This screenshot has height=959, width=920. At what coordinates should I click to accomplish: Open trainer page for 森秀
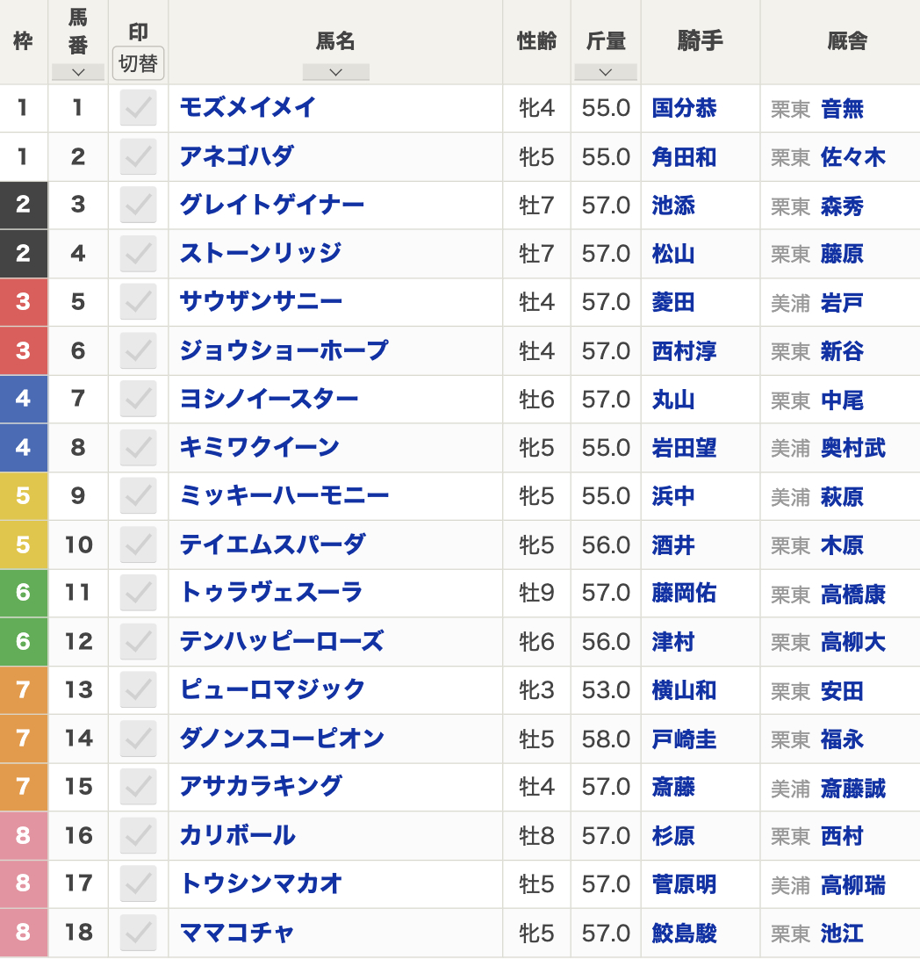(x=842, y=206)
